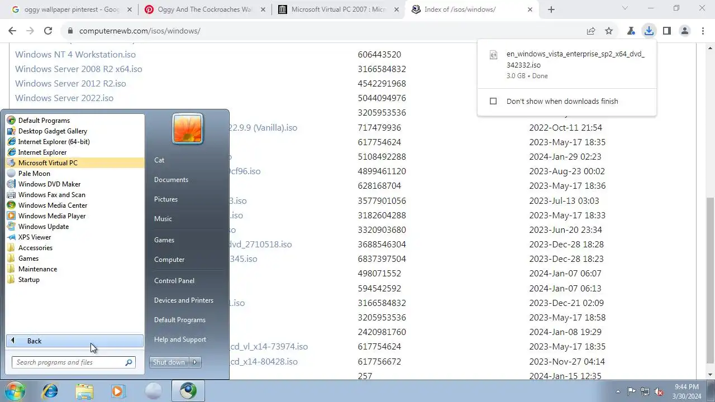Click the search magnifier in Start menu
The width and height of the screenshot is (715, 402).
(x=129, y=362)
